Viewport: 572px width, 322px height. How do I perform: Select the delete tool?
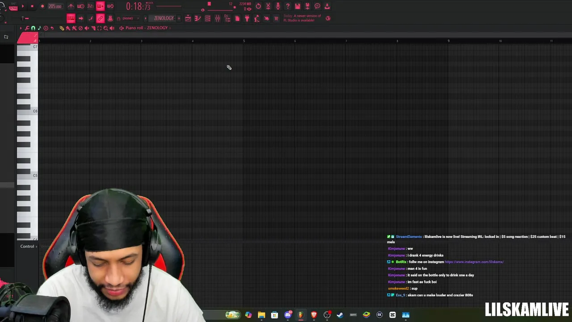tap(80, 28)
